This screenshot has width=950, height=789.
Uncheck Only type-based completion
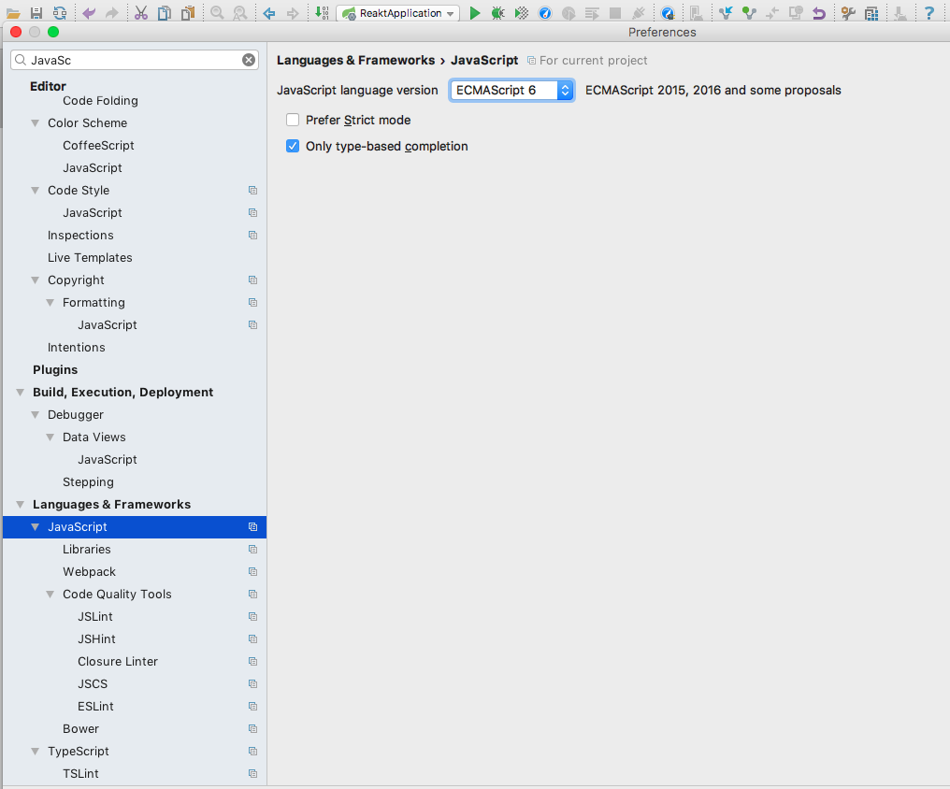click(293, 146)
